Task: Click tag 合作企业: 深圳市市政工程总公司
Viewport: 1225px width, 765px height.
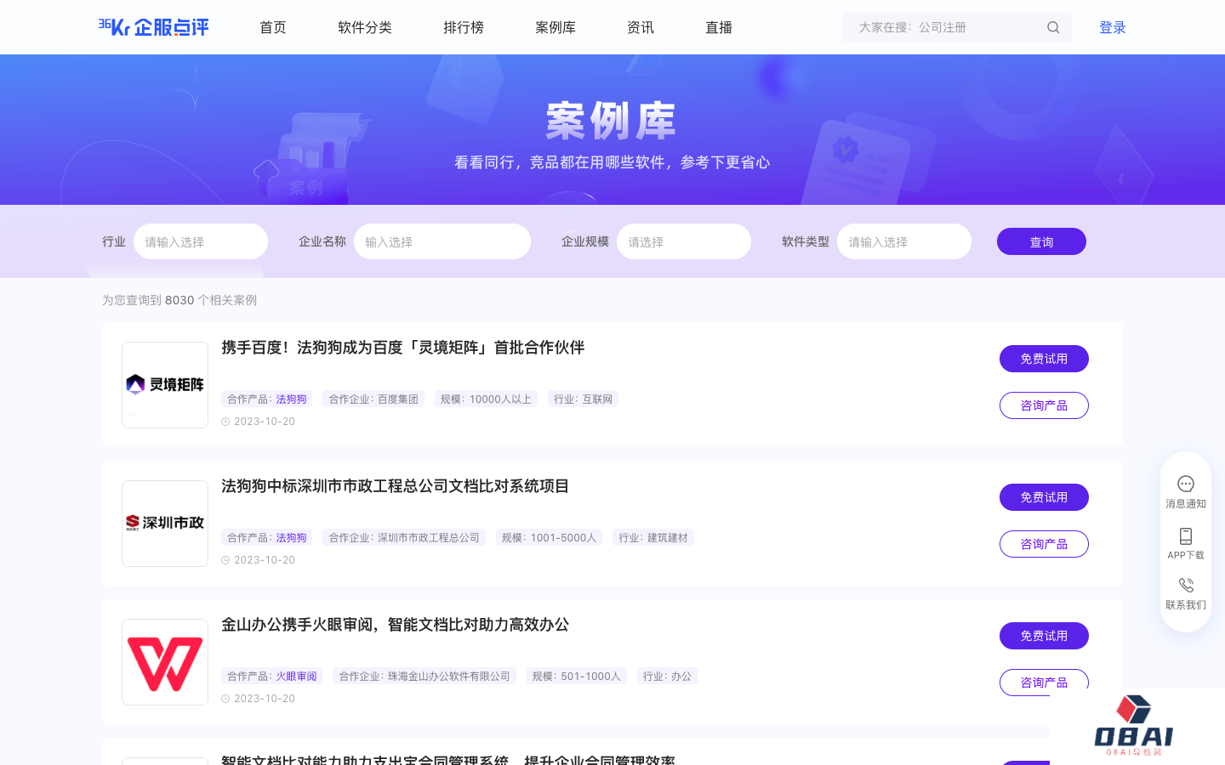Action: [x=404, y=538]
